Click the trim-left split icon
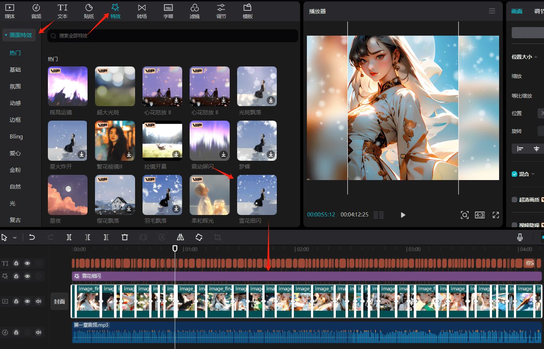544x349 pixels. [x=88, y=237]
